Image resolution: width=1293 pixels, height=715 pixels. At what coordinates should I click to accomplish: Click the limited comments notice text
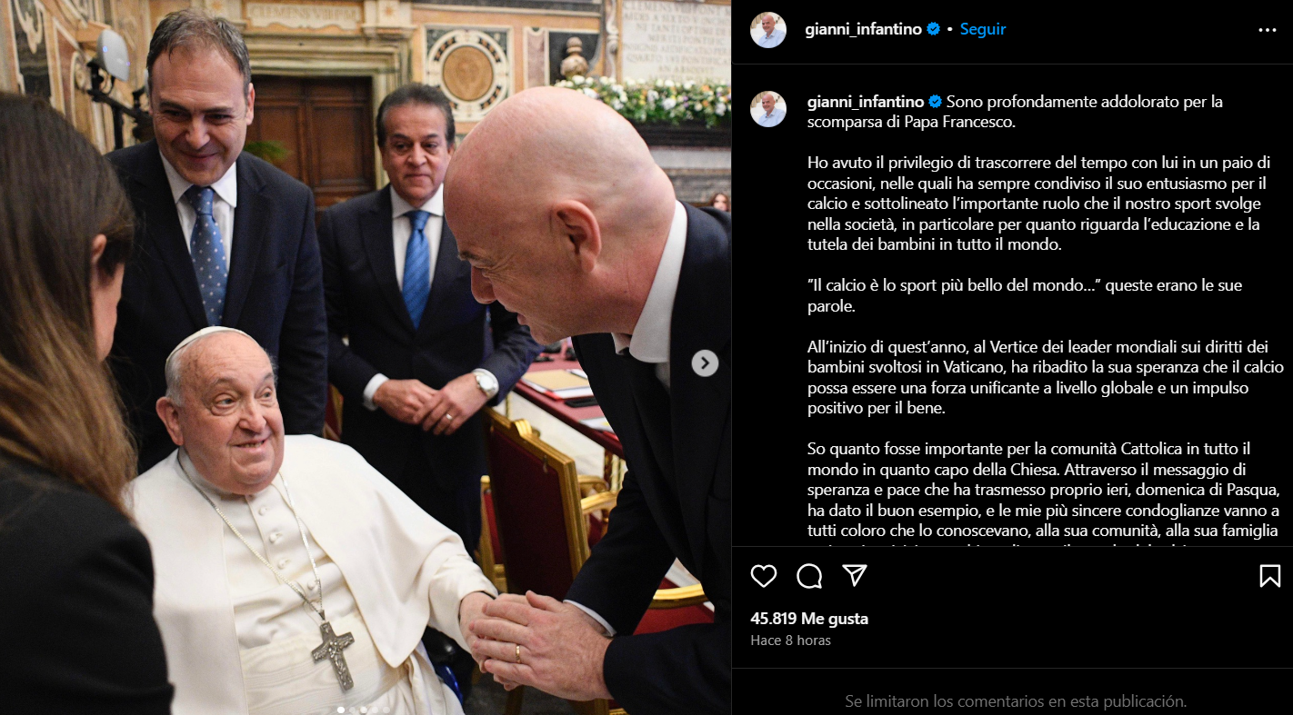pyautogui.click(x=1016, y=701)
